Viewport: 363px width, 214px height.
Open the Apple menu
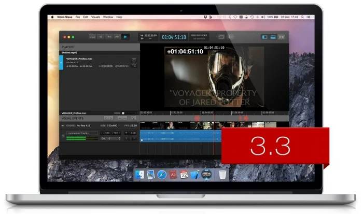click(x=52, y=17)
